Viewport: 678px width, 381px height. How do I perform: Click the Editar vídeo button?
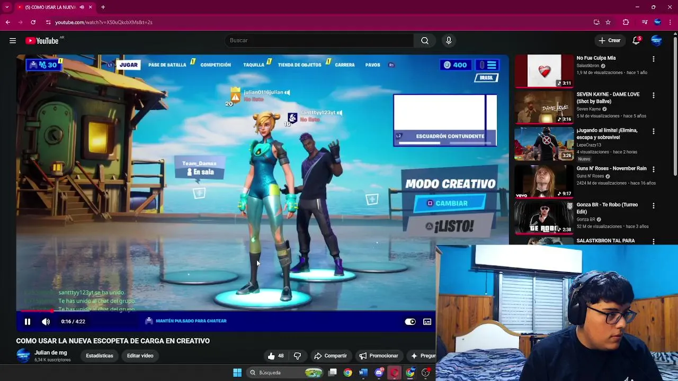tap(140, 356)
